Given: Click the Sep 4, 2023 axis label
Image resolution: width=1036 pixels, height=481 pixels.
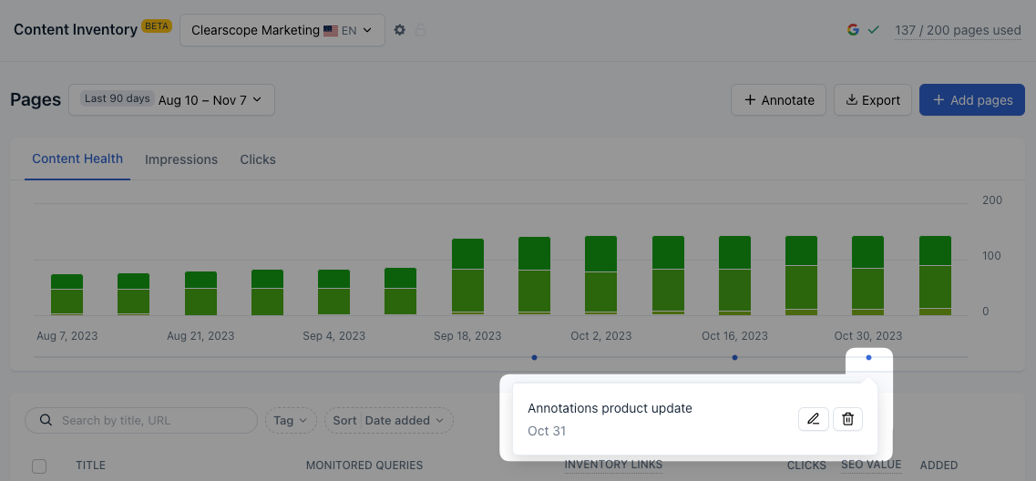Looking at the screenshot, I should click(334, 335).
